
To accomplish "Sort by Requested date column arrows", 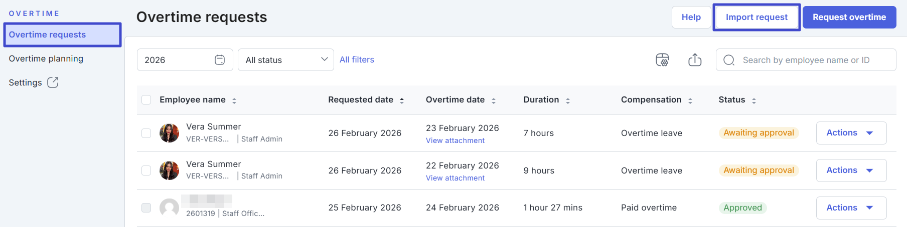I will pos(402,100).
